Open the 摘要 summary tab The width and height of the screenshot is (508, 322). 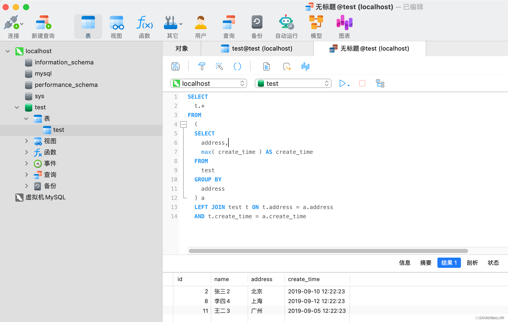426,263
